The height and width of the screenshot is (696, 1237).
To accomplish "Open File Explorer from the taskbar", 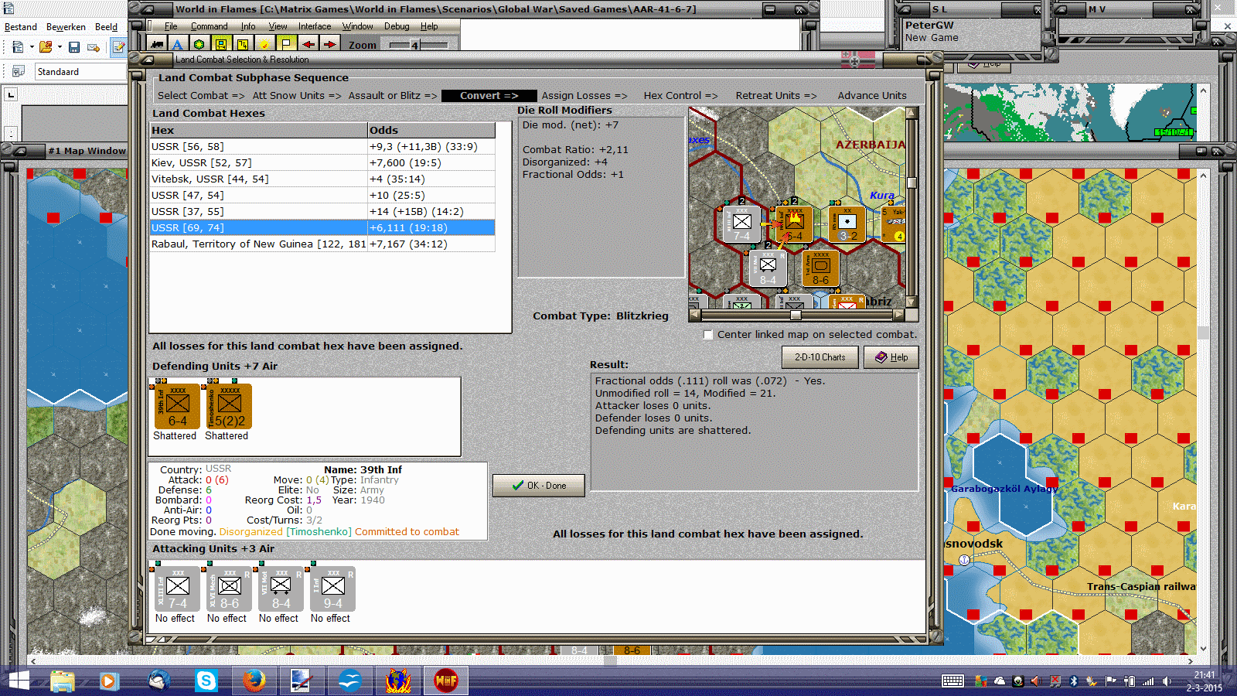I will [x=63, y=681].
